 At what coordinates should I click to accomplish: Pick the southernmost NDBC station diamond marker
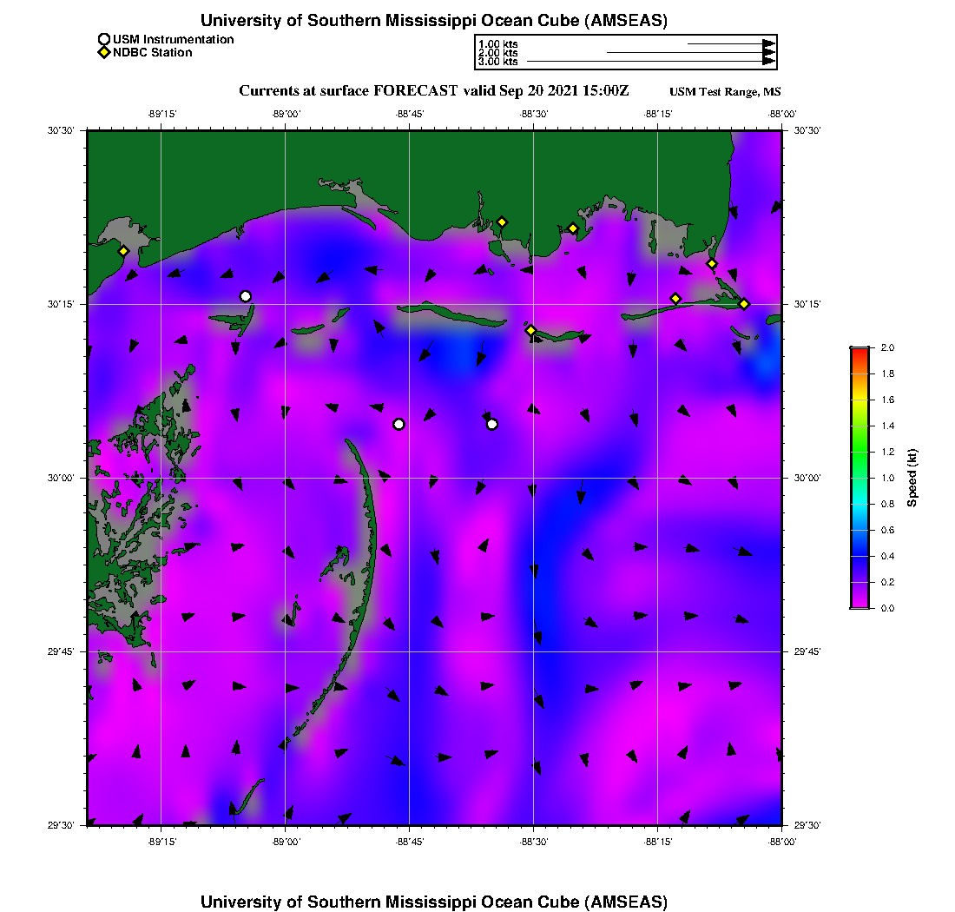pyautogui.click(x=530, y=330)
